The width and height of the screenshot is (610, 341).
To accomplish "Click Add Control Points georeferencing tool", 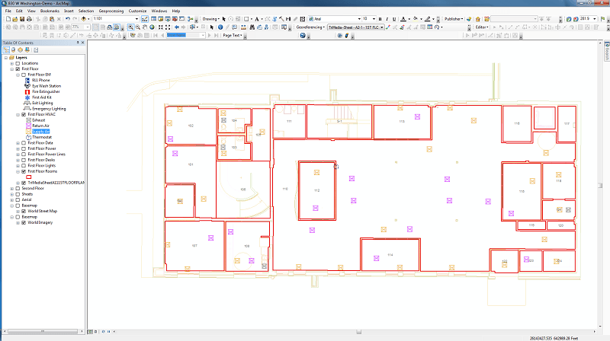I will [x=388, y=27].
